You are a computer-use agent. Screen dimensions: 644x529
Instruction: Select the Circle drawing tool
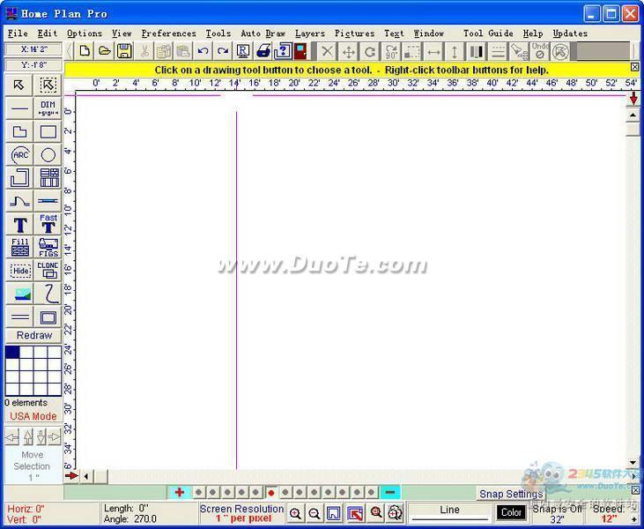click(x=48, y=155)
